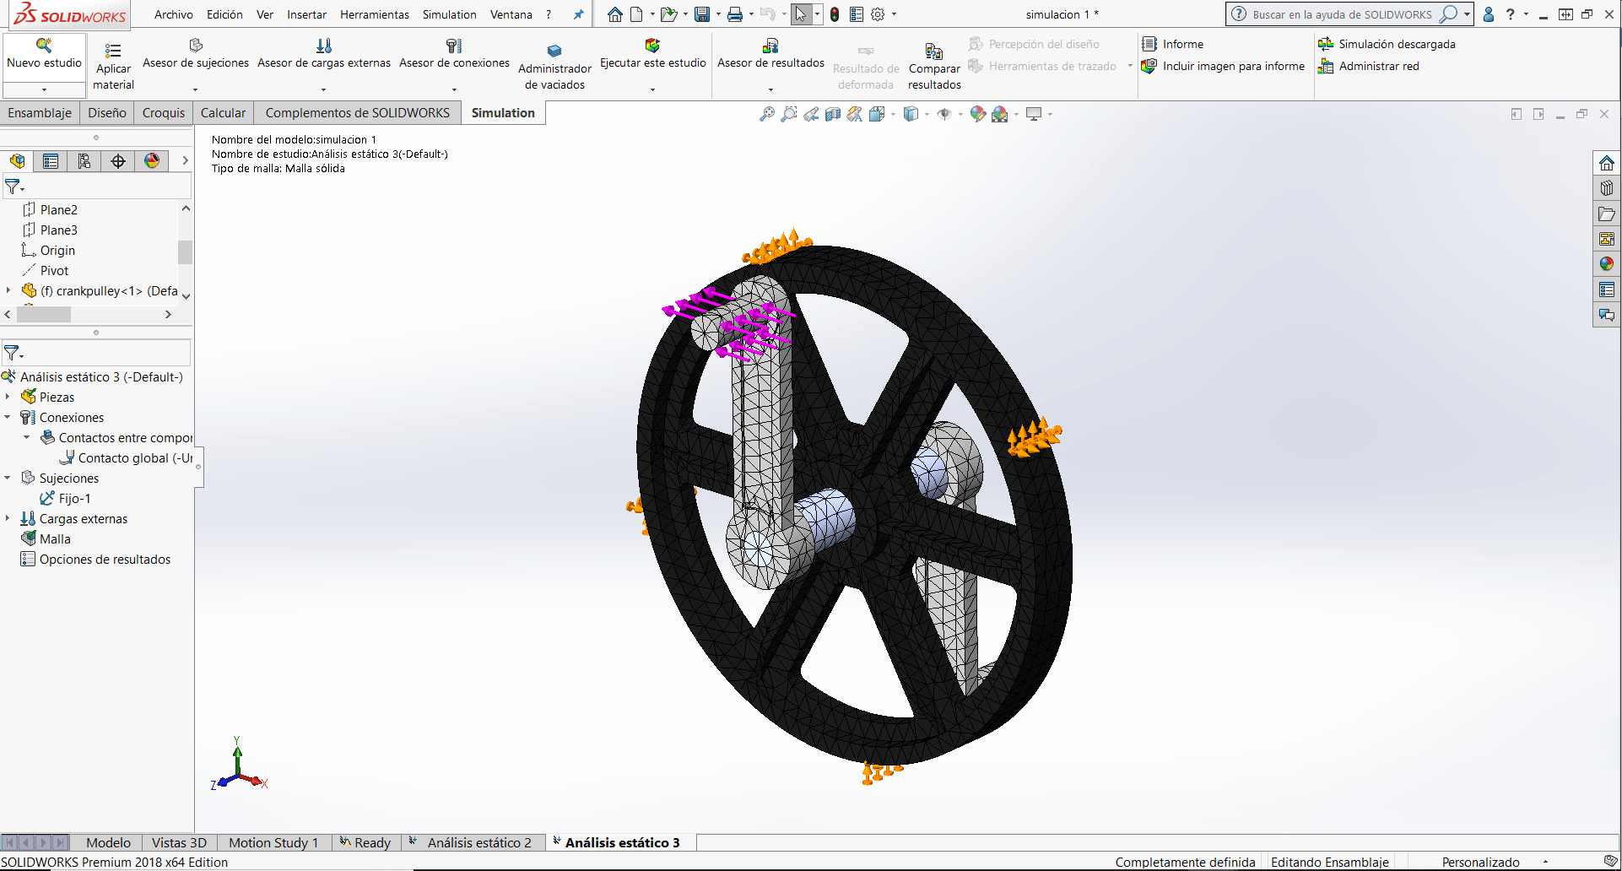Switch to the Análisis estático 2 tab
Viewport: 1622px width, 871px height.
(x=478, y=842)
